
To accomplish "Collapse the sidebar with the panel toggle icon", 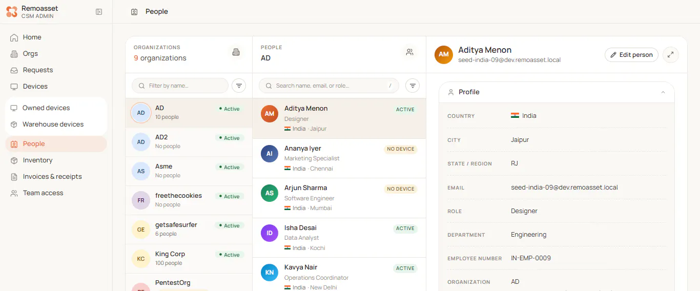I will click(99, 12).
